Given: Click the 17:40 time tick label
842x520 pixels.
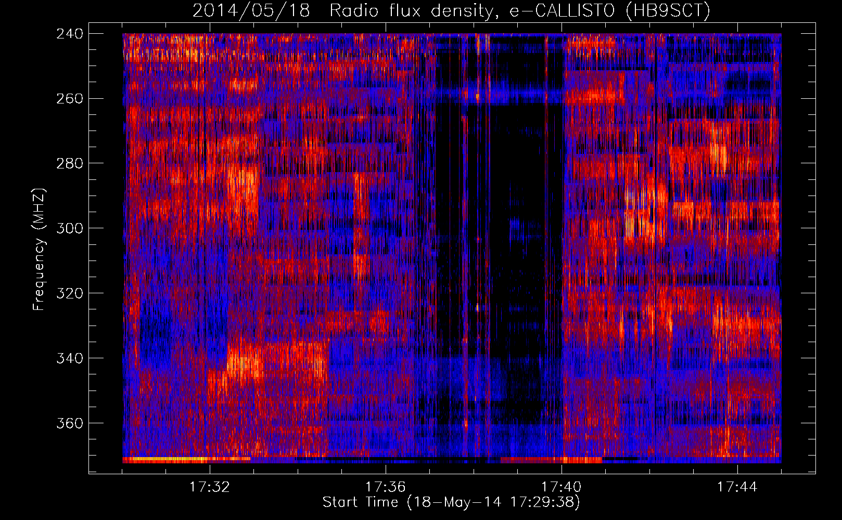Looking at the screenshot, I should click(562, 487).
